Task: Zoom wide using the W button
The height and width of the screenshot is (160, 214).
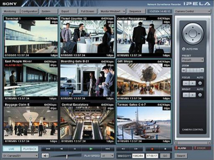Action: (184, 70)
